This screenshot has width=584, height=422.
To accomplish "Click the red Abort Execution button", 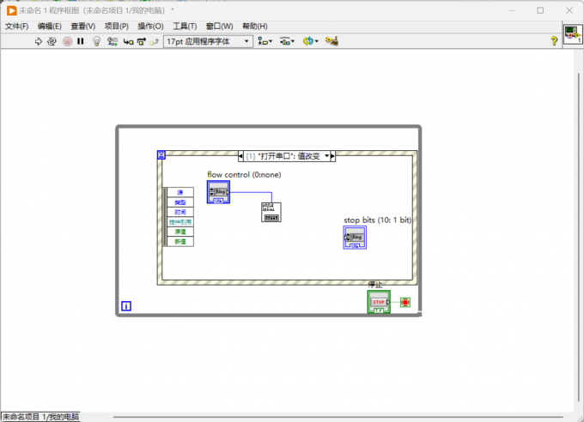I will pos(67,41).
